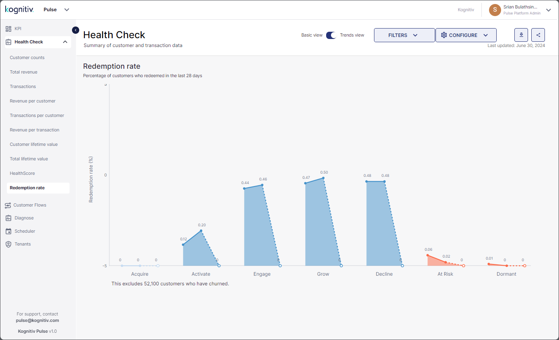Open the FILTERS dropdown
The height and width of the screenshot is (340, 559).
pyautogui.click(x=404, y=35)
